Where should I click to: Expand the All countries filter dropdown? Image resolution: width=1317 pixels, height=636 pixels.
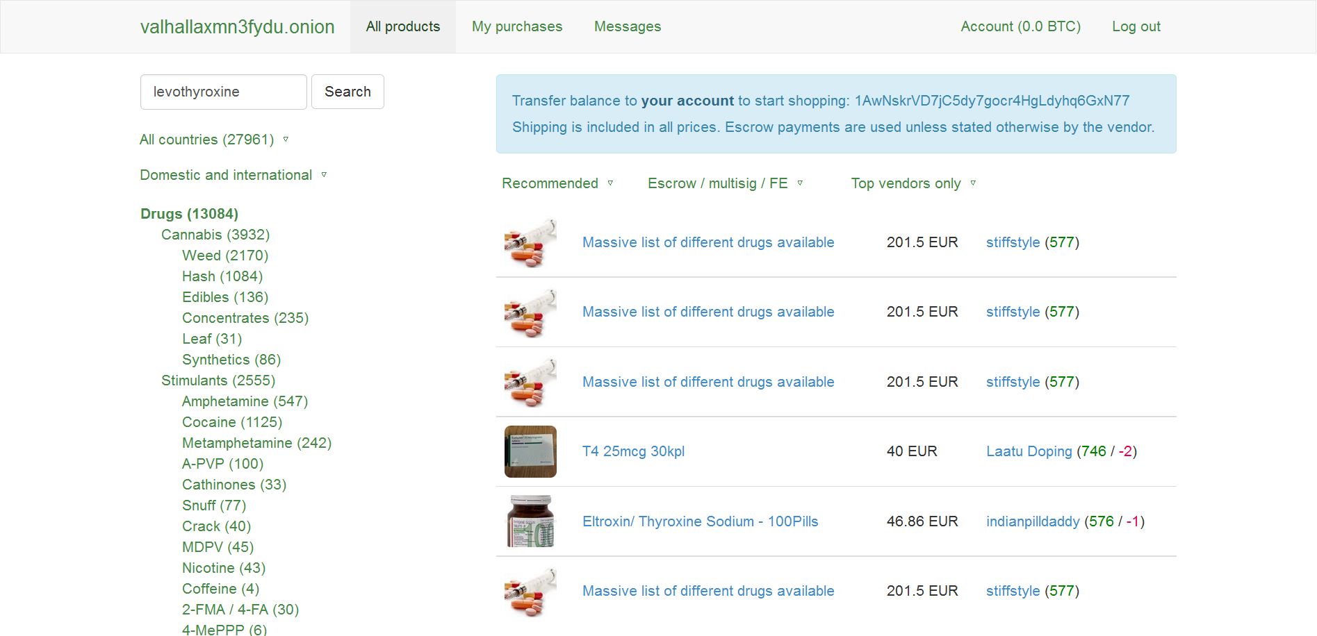(214, 140)
